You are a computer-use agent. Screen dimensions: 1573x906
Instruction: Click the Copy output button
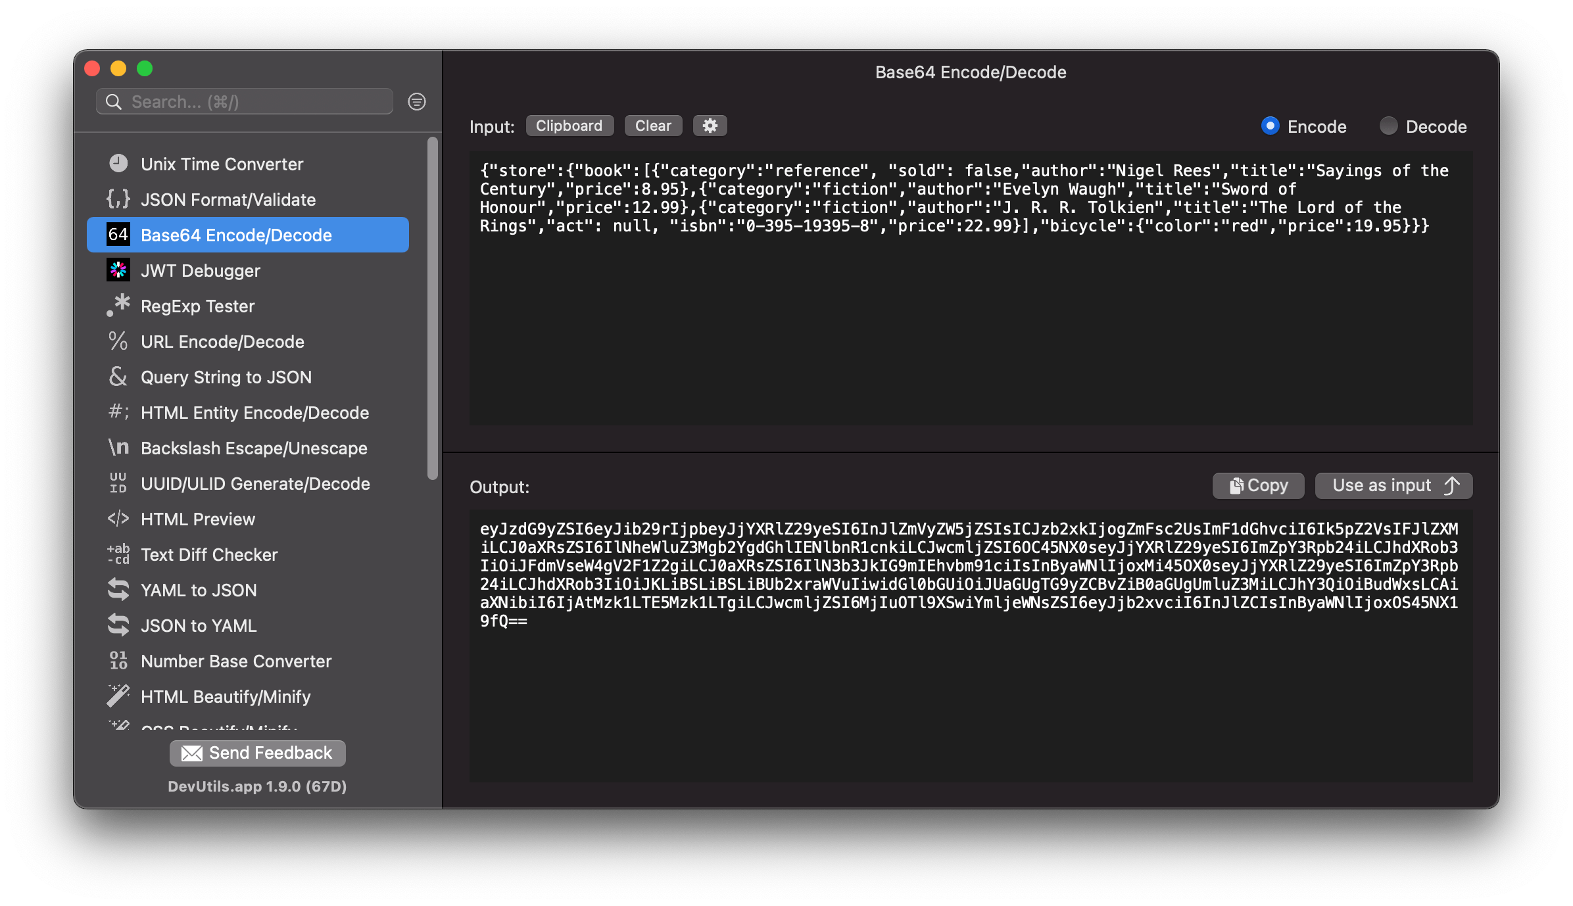point(1257,485)
